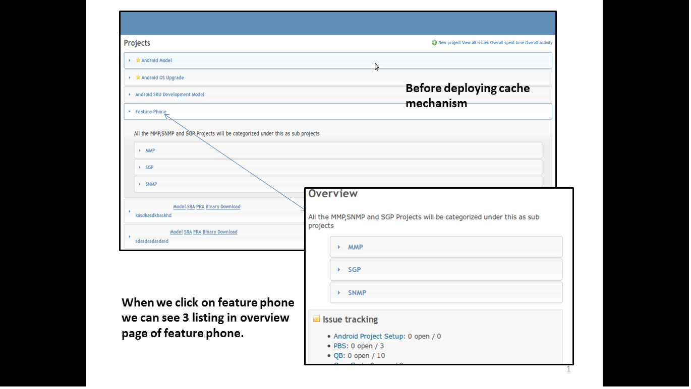This screenshot has width=691, height=389.
Task: Expand MMP arrow in the Projects list
Action: pyautogui.click(x=140, y=150)
